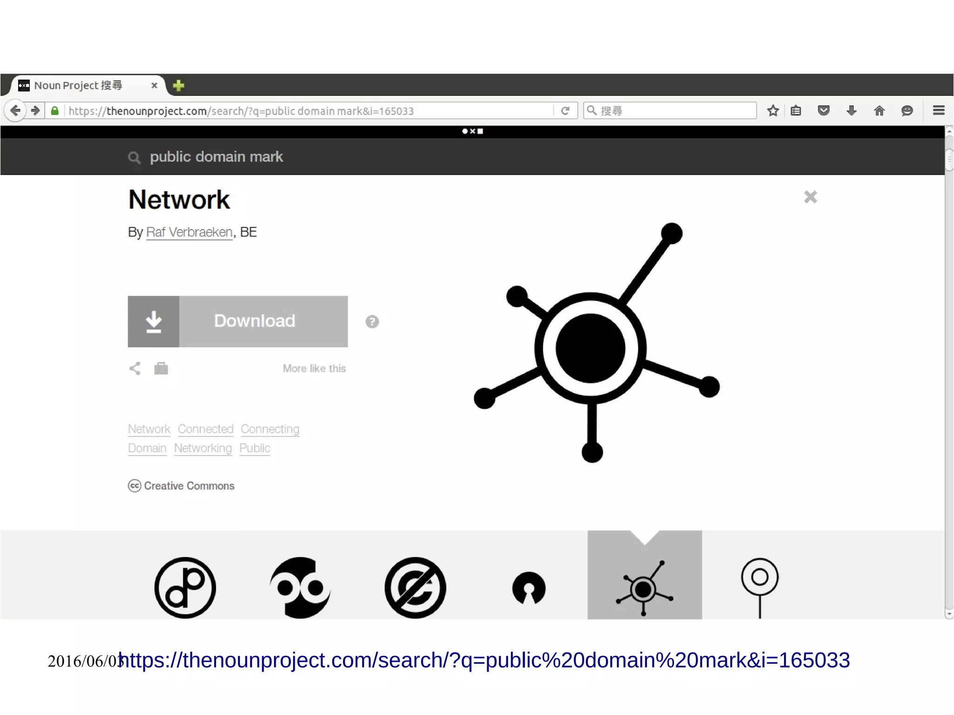Viewport: 954px width, 715px height.
Task: Reload the page with the refresh icon
Action: 565,111
